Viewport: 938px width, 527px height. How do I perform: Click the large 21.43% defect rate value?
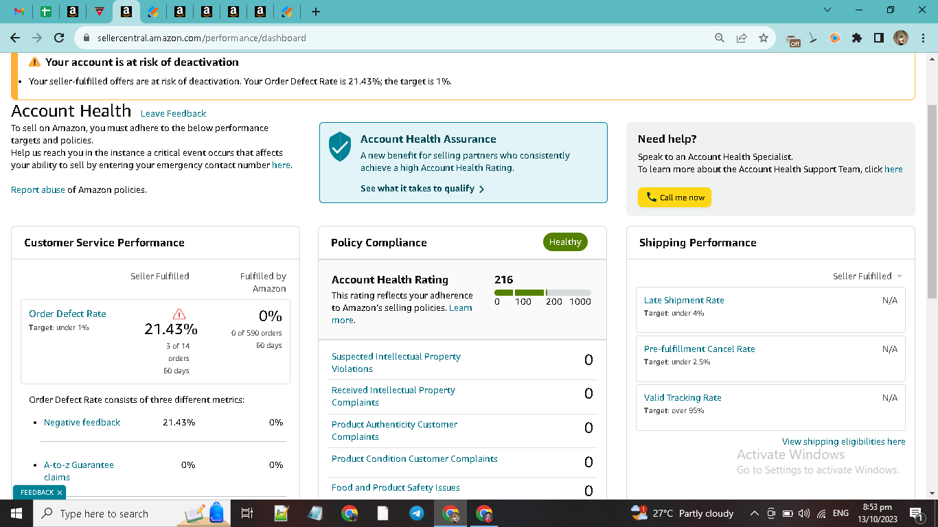point(171,329)
